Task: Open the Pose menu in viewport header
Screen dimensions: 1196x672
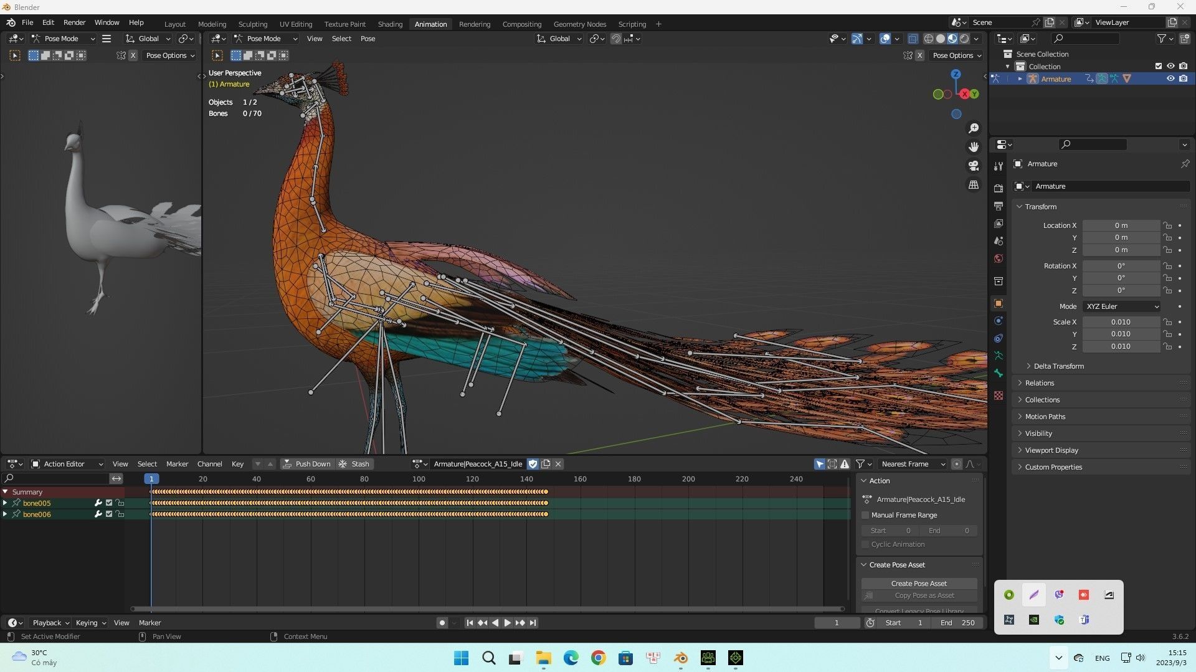Action: (368, 39)
